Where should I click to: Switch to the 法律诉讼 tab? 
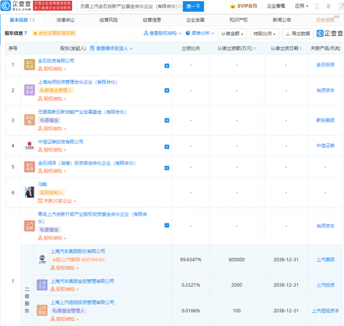(66, 20)
